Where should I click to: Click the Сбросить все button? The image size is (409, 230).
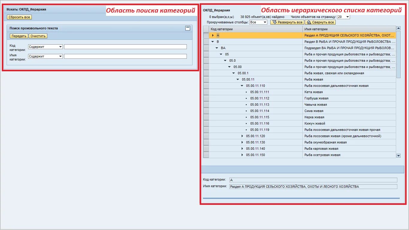click(x=19, y=17)
